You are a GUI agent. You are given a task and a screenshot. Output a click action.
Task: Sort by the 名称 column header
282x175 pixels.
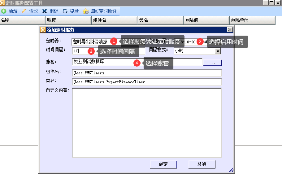(x=22, y=20)
